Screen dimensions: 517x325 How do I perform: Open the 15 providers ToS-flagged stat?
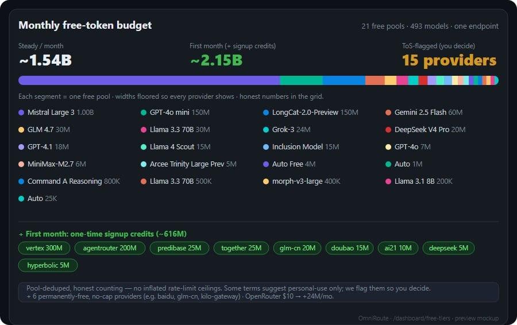coord(449,61)
